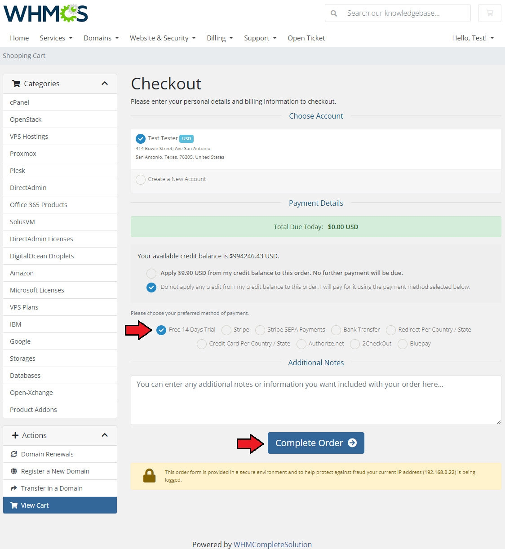Viewport: 505px width, 549px height.
Task: Open the Billing dropdown menu
Action: 220,38
